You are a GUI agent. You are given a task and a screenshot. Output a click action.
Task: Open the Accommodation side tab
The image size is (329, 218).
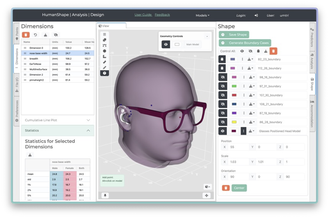pos(312,114)
